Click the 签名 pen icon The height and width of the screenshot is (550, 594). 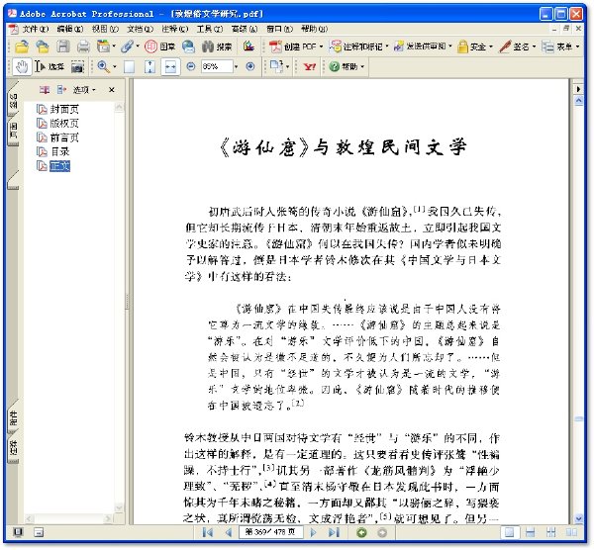pos(505,46)
